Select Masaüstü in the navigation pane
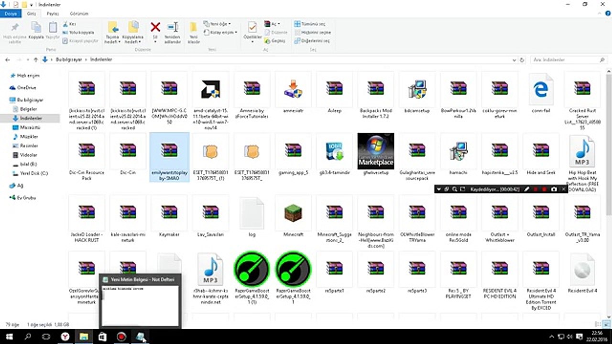Screen dimensions: 612x344 click(x=30, y=128)
